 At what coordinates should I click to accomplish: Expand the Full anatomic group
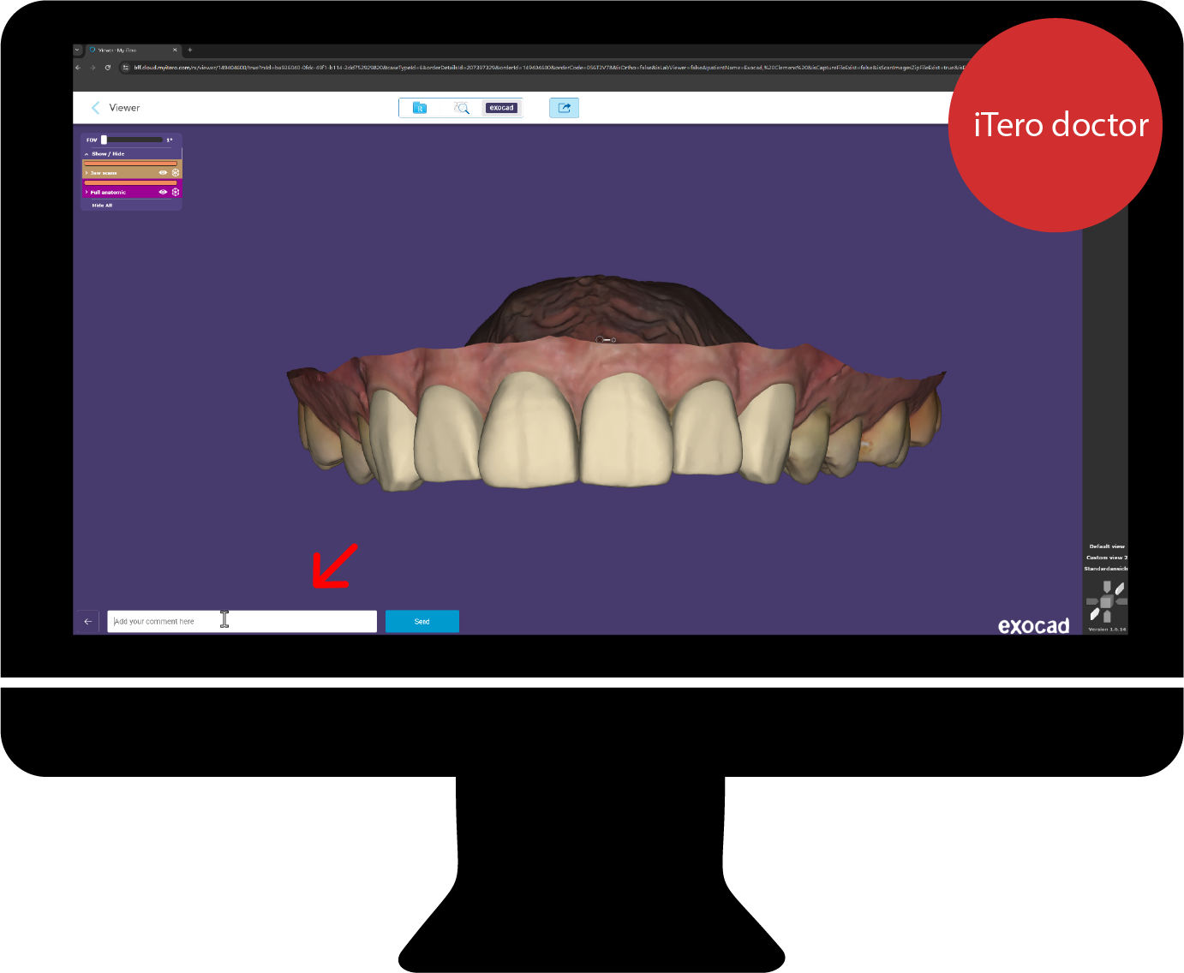click(x=87, y=192)
